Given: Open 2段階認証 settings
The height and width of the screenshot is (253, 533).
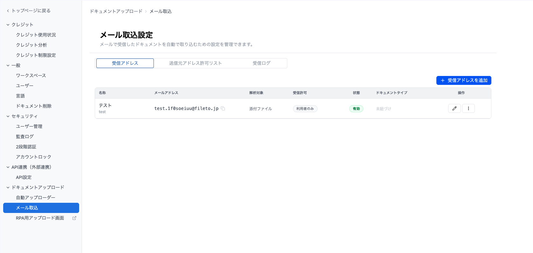Looking at the screenshot, I should click(x=26, y=147).
